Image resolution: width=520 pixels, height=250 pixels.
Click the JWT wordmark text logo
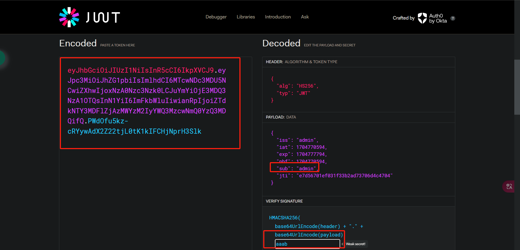(103, 17)
